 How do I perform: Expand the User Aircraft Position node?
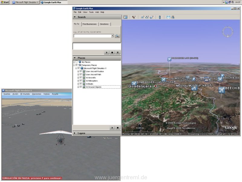tap(78, 71)
